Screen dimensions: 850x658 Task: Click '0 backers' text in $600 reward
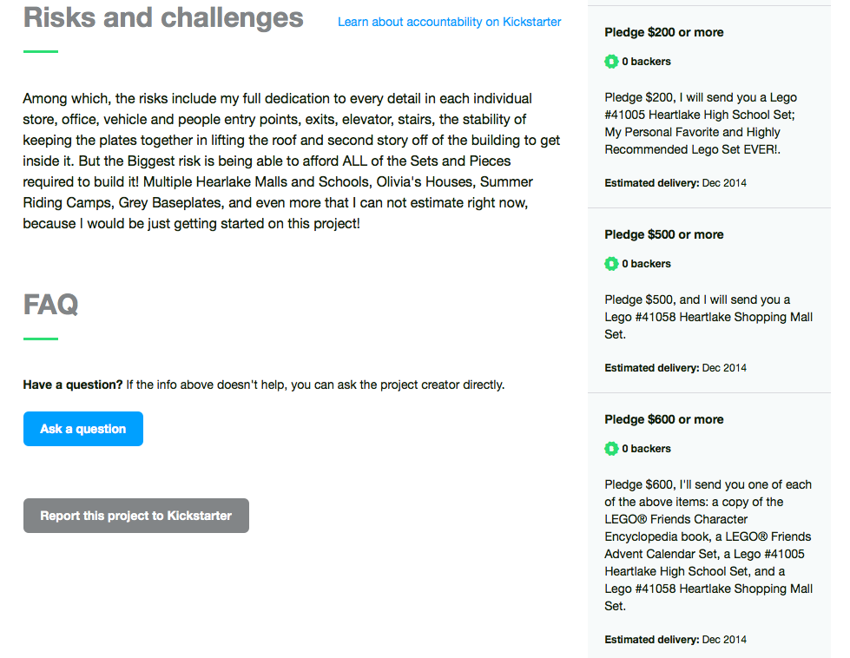coord(646,449)
